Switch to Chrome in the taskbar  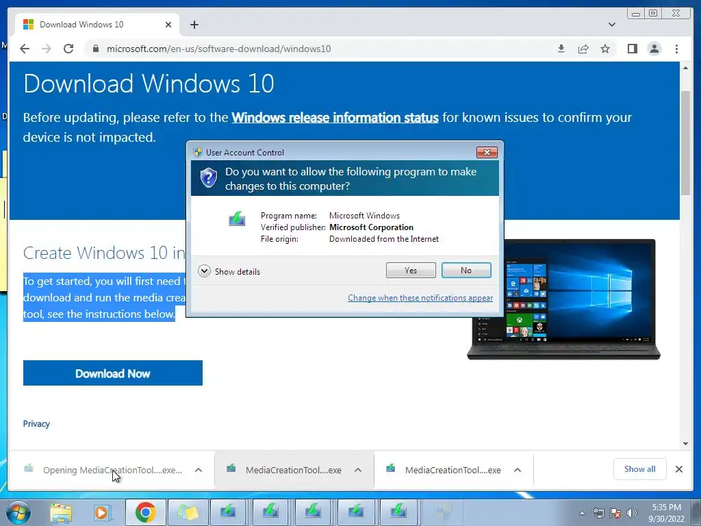click(x=145, y=512)
